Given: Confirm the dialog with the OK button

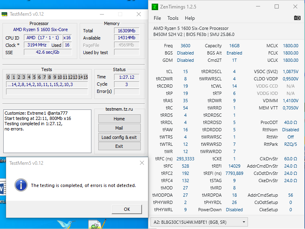Looking at the screenshot, I should (127, 209).
